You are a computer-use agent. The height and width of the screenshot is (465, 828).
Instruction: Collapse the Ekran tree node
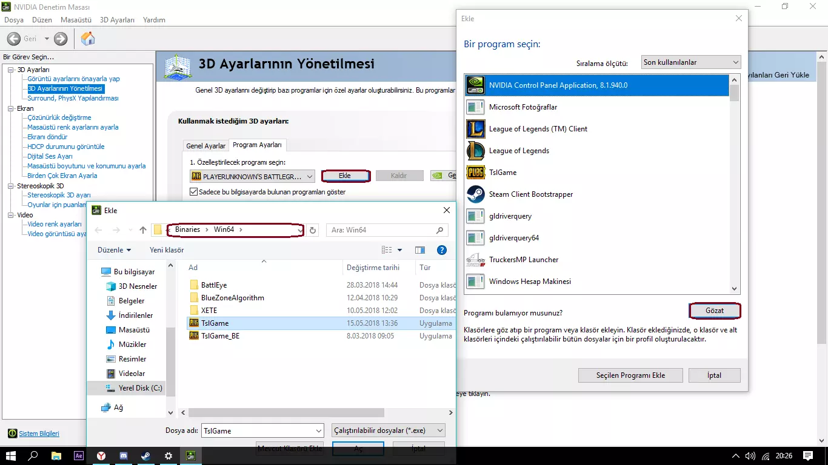click(11, 108)
